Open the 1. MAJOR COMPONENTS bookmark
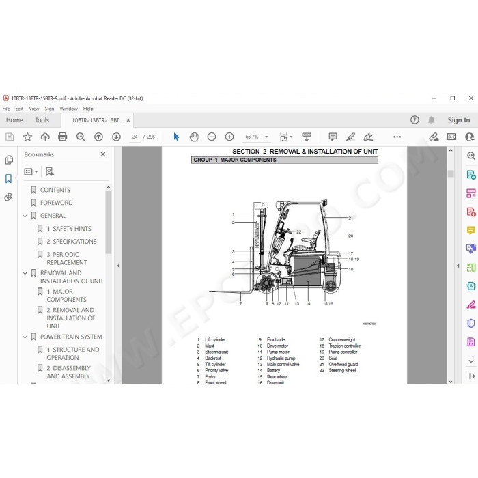This screenshot has height=478, width=478. 66,296
